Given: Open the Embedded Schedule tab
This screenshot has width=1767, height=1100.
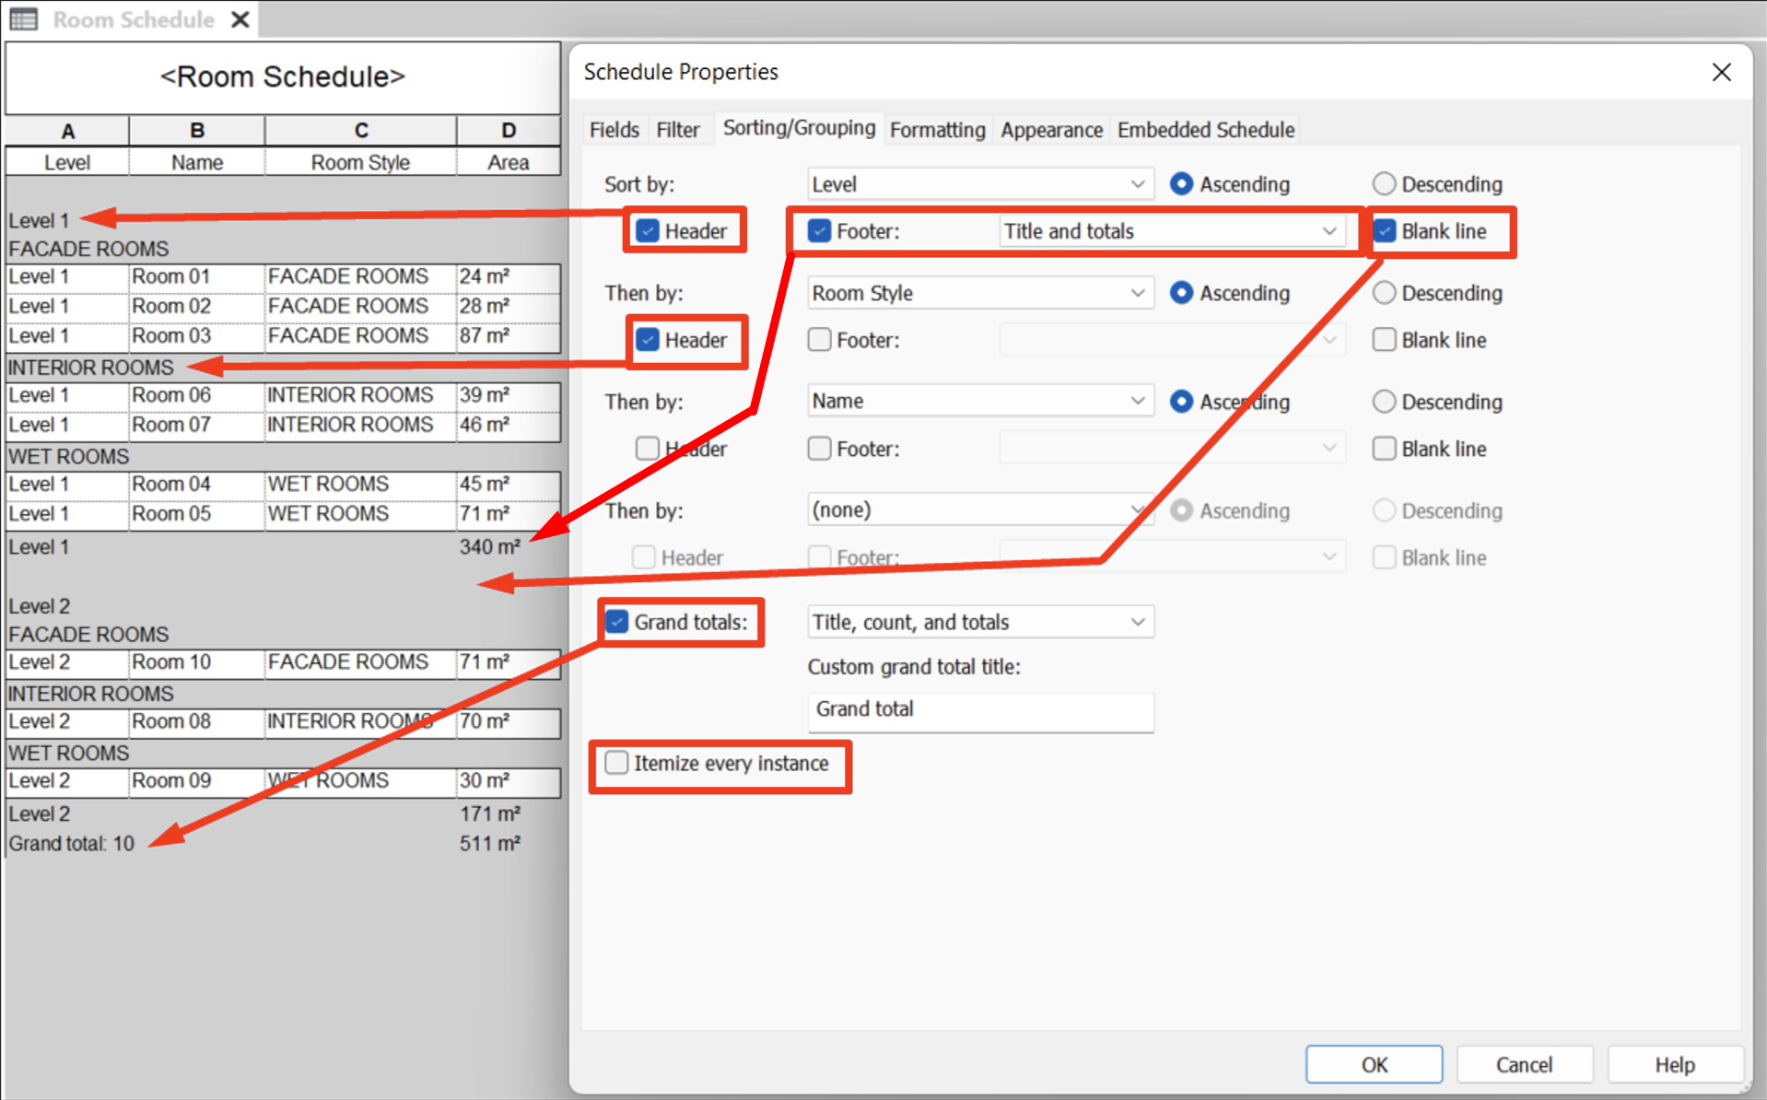Looking at the screenshot, I should (x=1206, y=130).
